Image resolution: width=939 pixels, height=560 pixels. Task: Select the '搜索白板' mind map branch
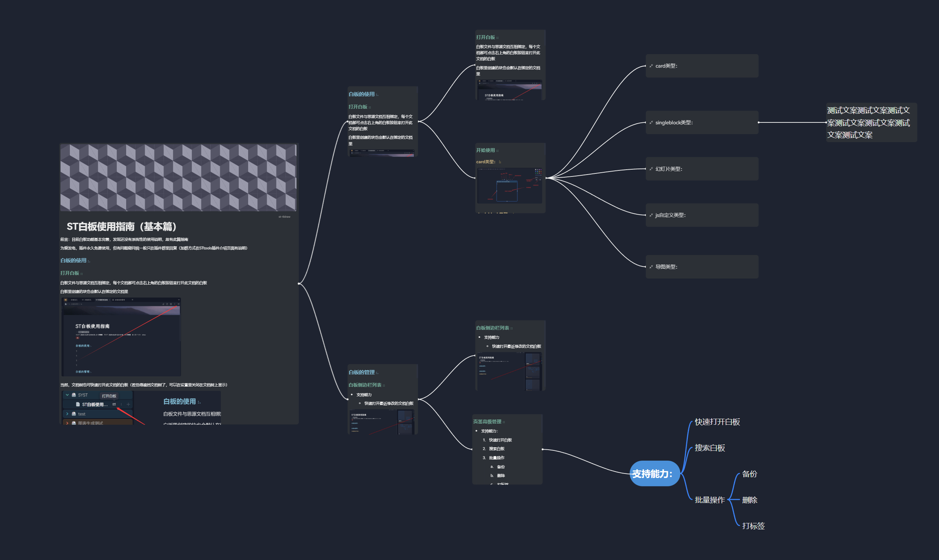(x=710, y=448)
